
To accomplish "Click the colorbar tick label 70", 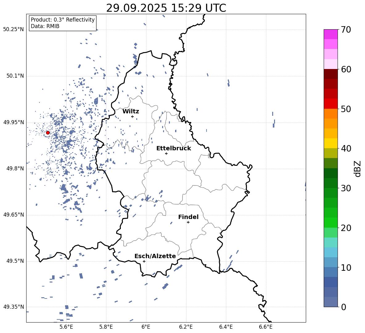I will pos(346,30).
